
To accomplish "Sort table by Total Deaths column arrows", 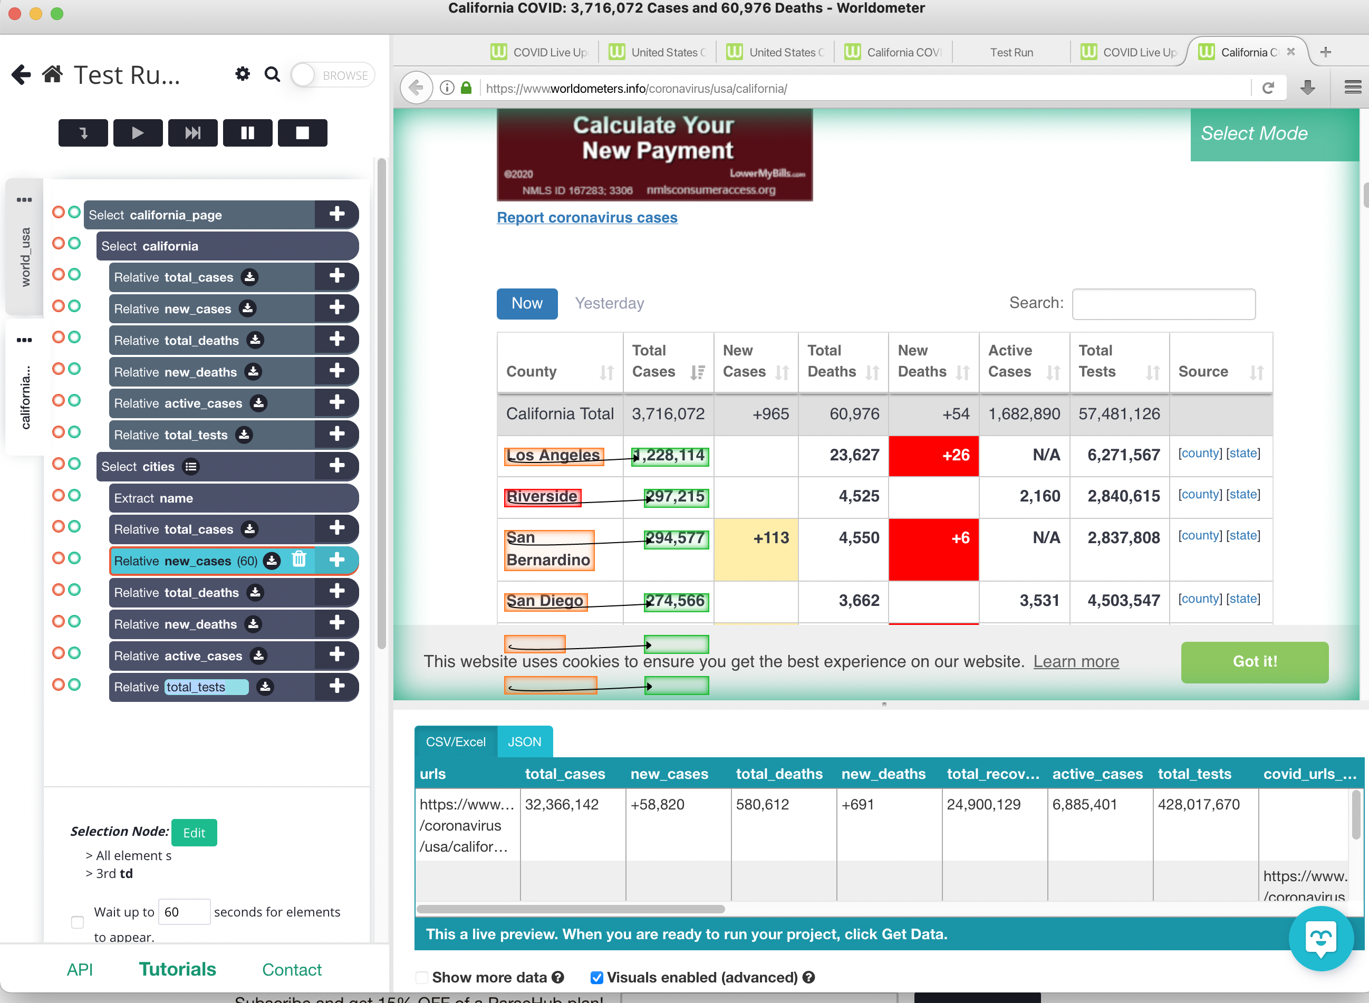I will pos(872,372).
